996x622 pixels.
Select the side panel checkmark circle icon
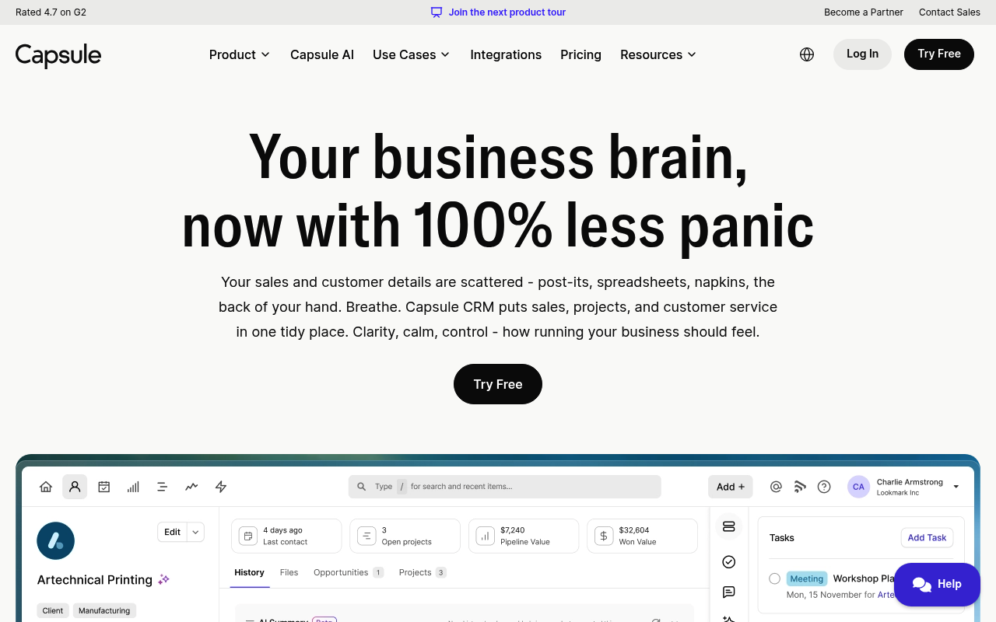click(x=729, y=561)
